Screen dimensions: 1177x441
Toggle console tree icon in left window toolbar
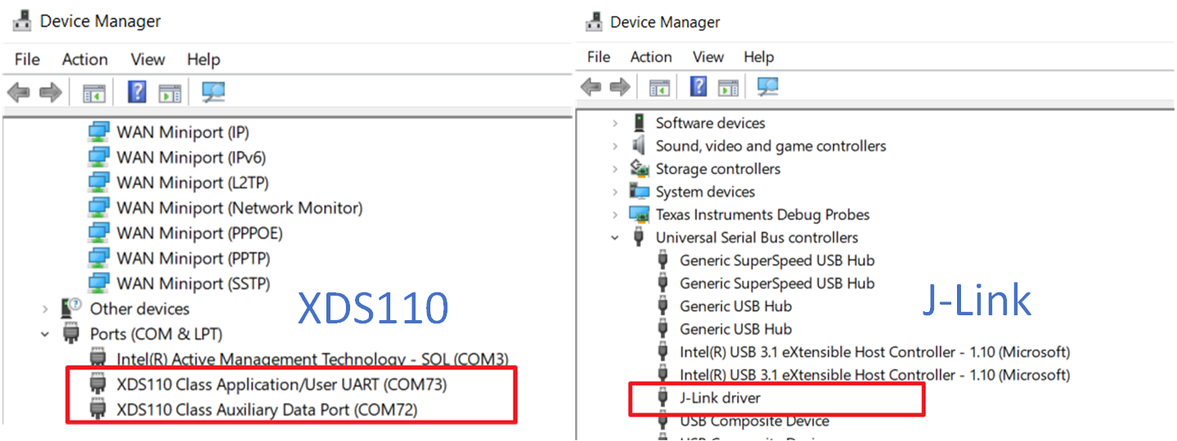pos(94,93)
